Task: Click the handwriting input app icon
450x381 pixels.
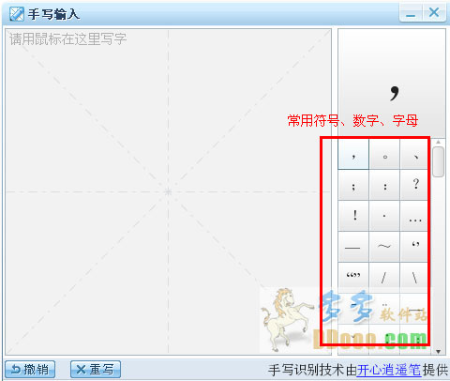Action: (x=16, y=14)
